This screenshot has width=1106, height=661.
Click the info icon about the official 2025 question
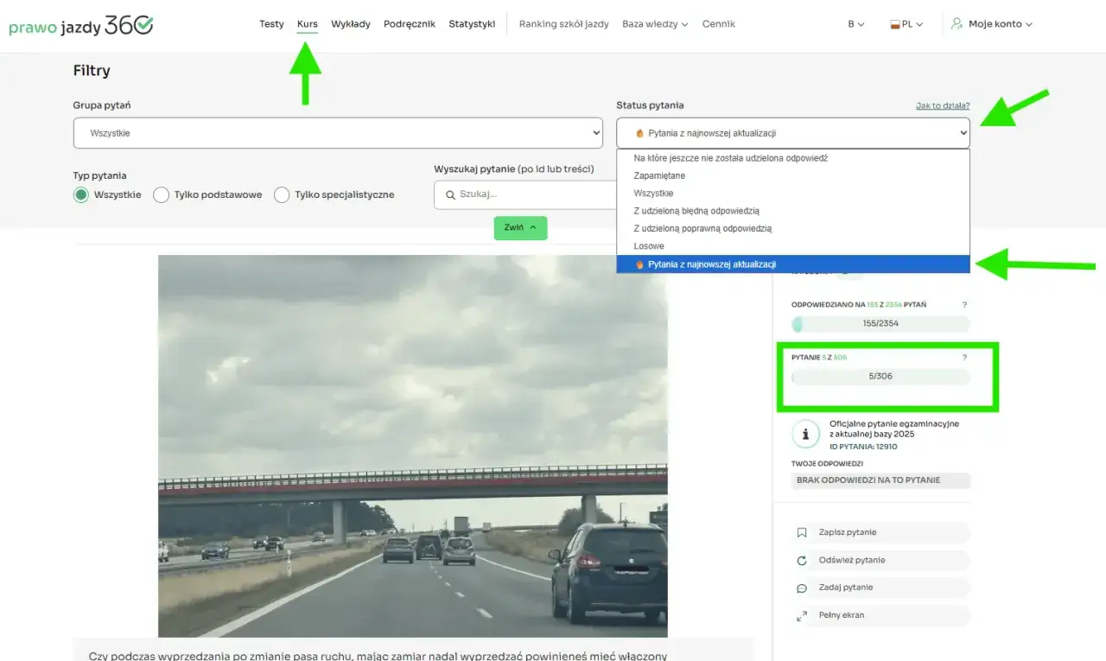[x=805, y=434]
